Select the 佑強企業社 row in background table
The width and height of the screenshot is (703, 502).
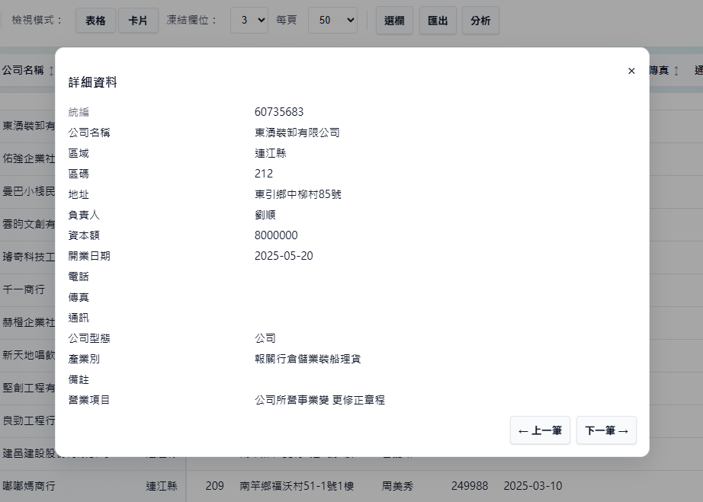[27, 158]
